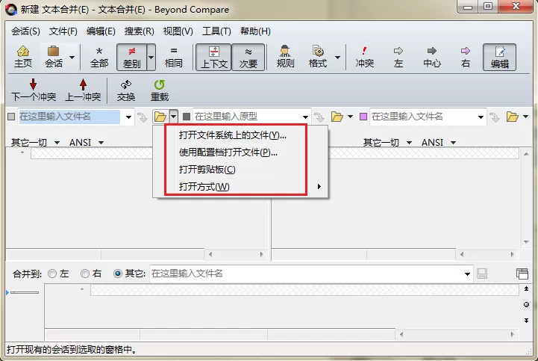Click the output pane layout icon
The image size is (538, 361).
click(522, 274)
